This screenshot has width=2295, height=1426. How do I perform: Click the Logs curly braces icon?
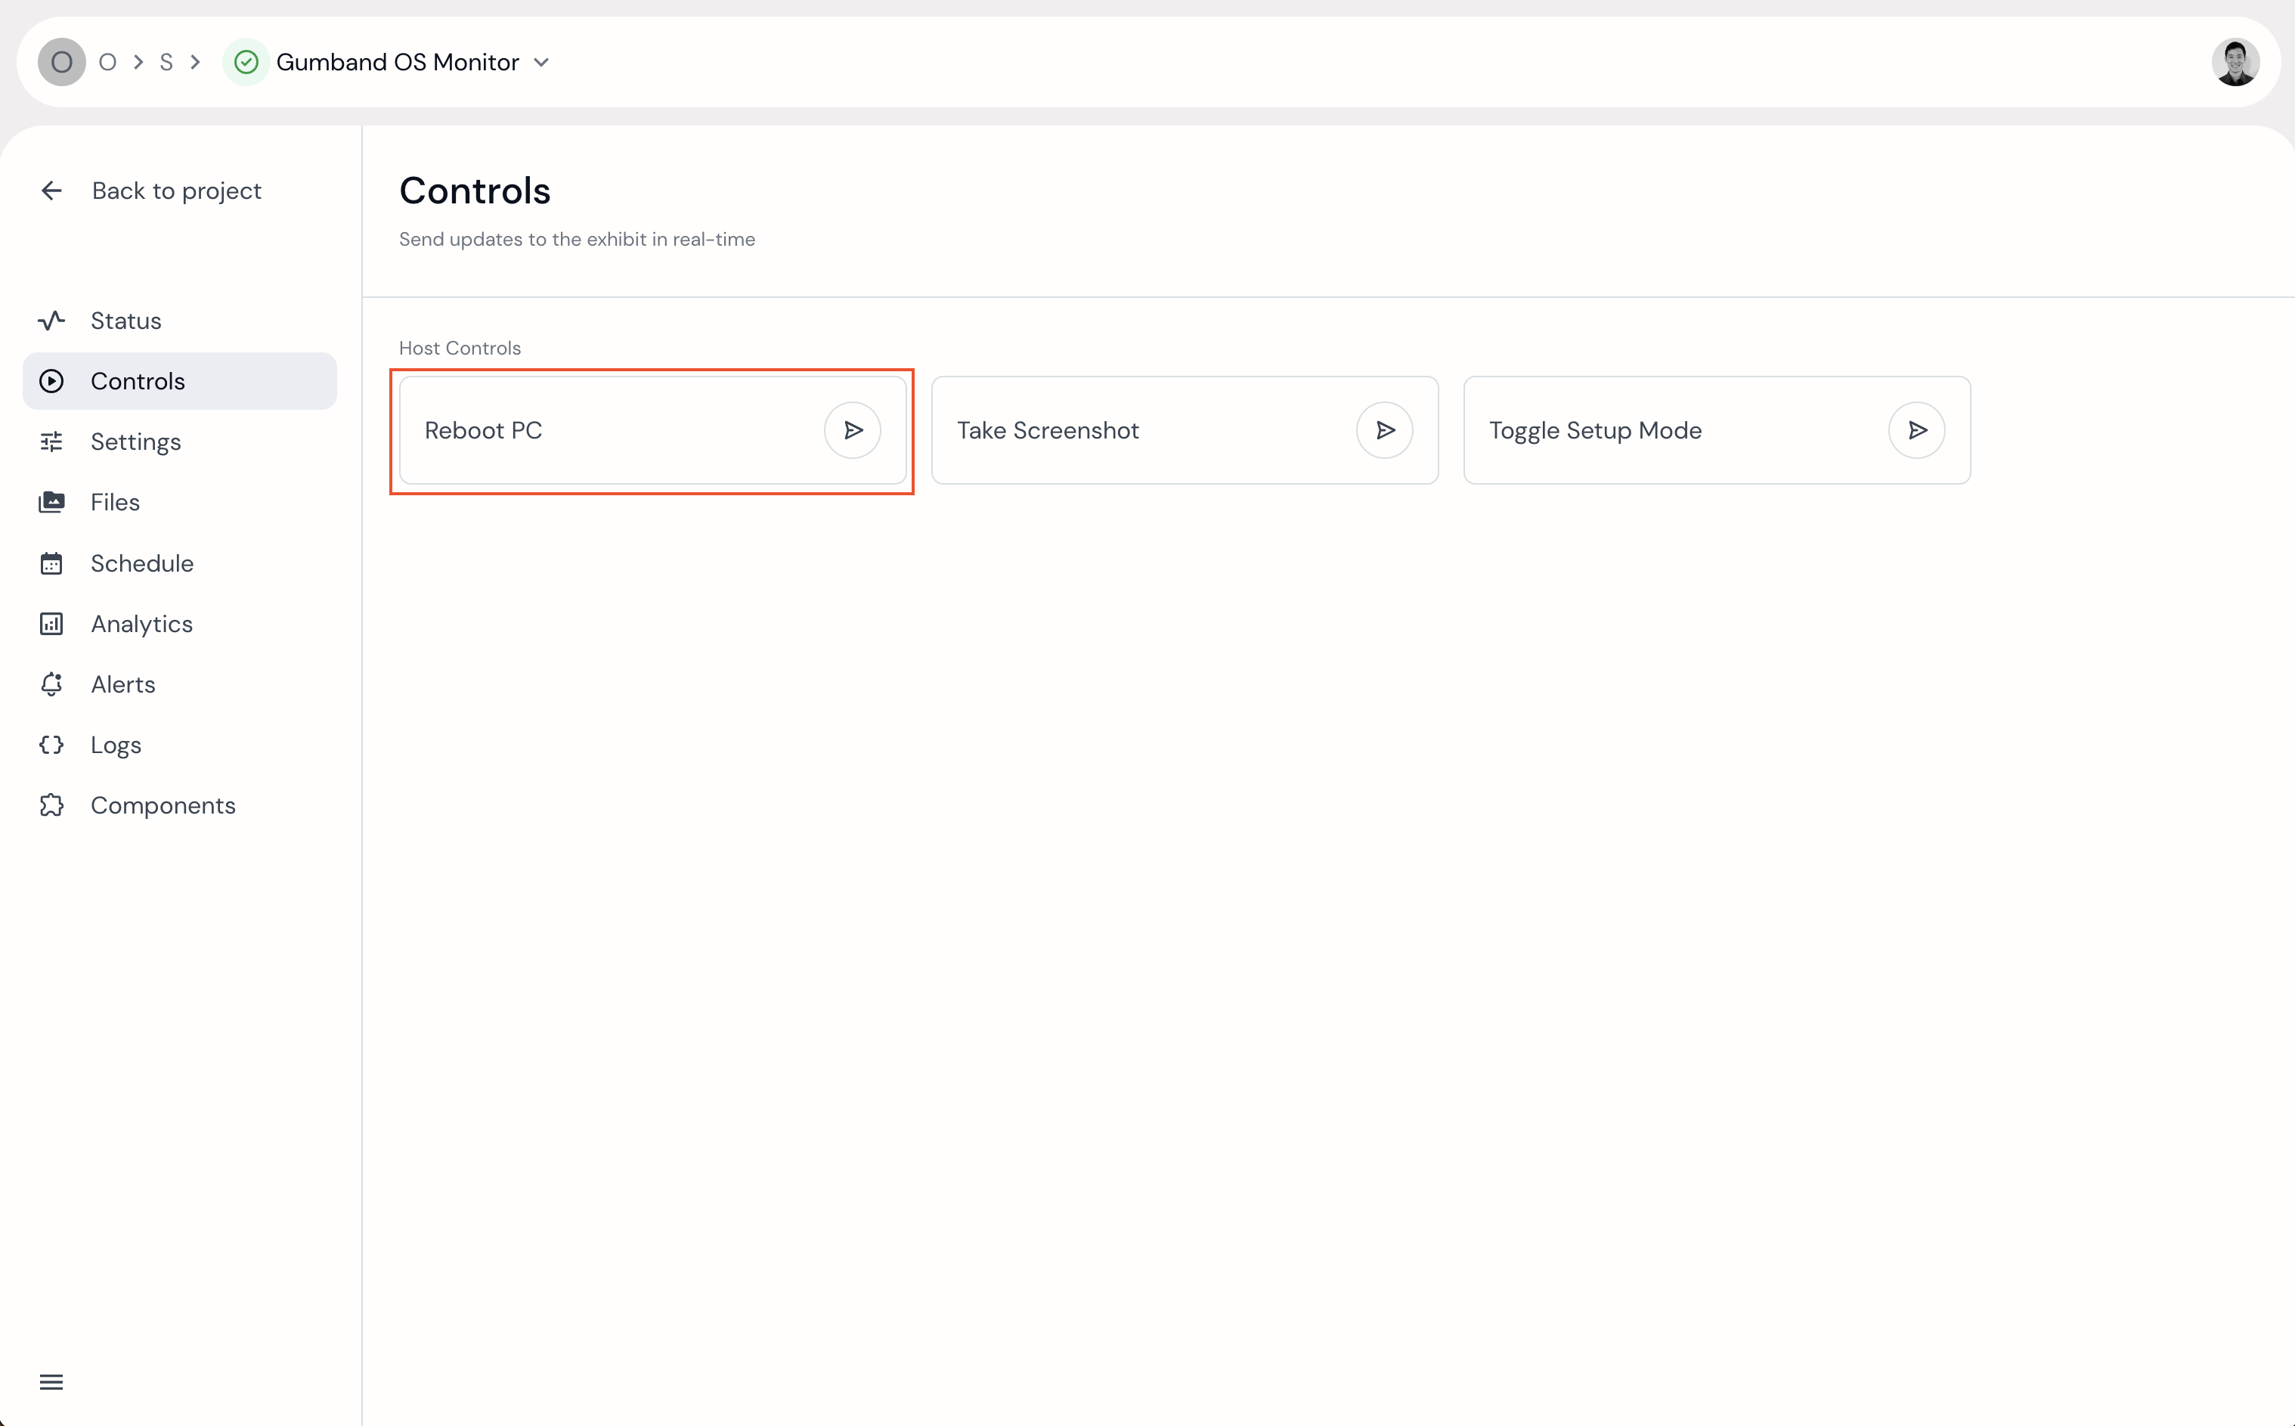(52, 745)
